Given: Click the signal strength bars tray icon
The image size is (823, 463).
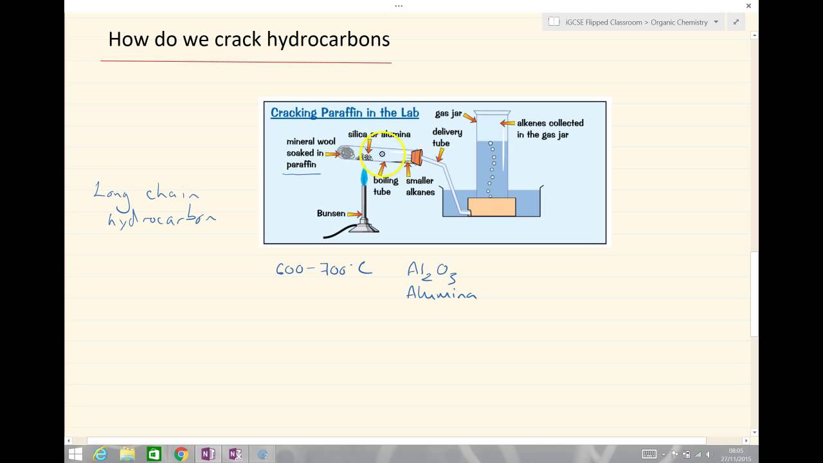Looking at the screenshot, I should (698, 454).
